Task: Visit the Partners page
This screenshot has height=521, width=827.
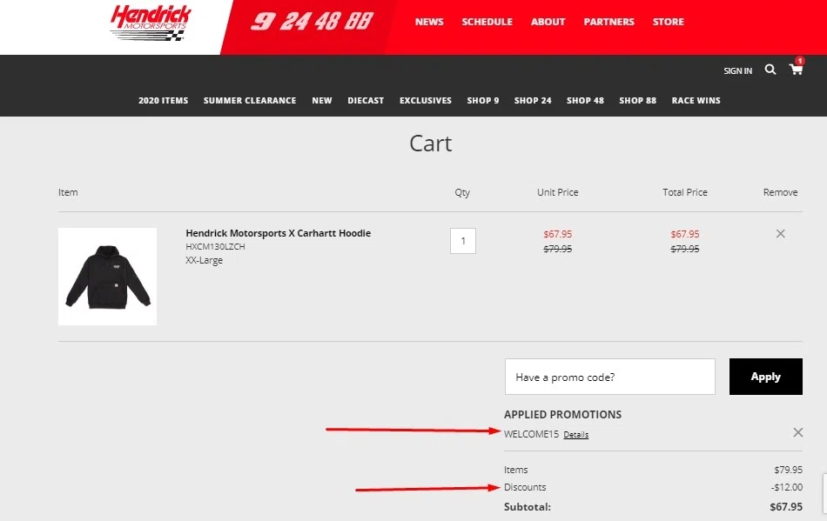Action: click(608, 22)
